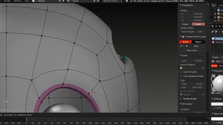Select the first white material slot
The image size is (223, 125).
(217, 39)
